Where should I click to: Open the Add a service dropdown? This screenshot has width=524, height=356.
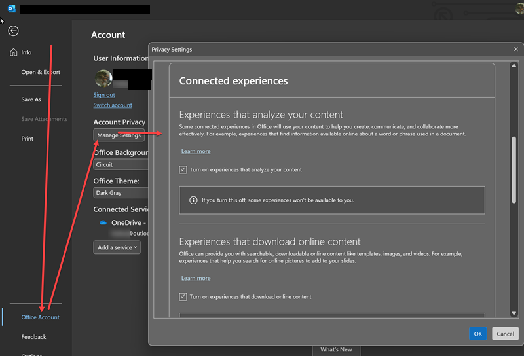pos(117,247)
